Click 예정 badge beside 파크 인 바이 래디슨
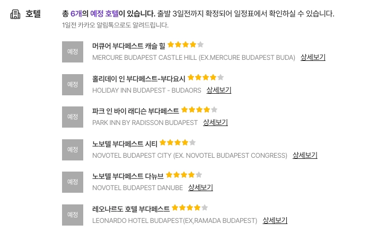The width and height of the screenshot is (369, 242). [73, 117]
